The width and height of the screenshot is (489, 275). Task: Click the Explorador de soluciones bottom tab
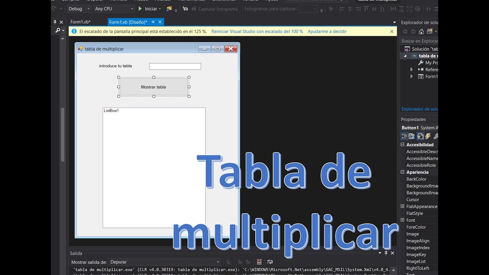pyautogui.click(x=420, y=109)
